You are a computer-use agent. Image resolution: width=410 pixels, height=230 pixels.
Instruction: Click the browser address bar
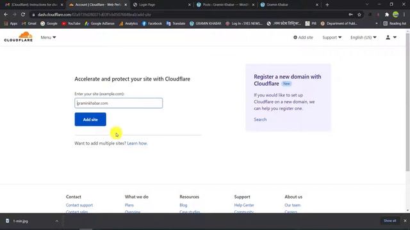(188, 15)
